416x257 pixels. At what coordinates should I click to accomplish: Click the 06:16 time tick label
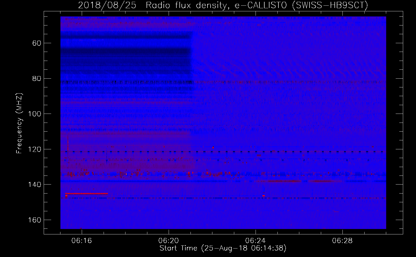click(x=82, y=241)
